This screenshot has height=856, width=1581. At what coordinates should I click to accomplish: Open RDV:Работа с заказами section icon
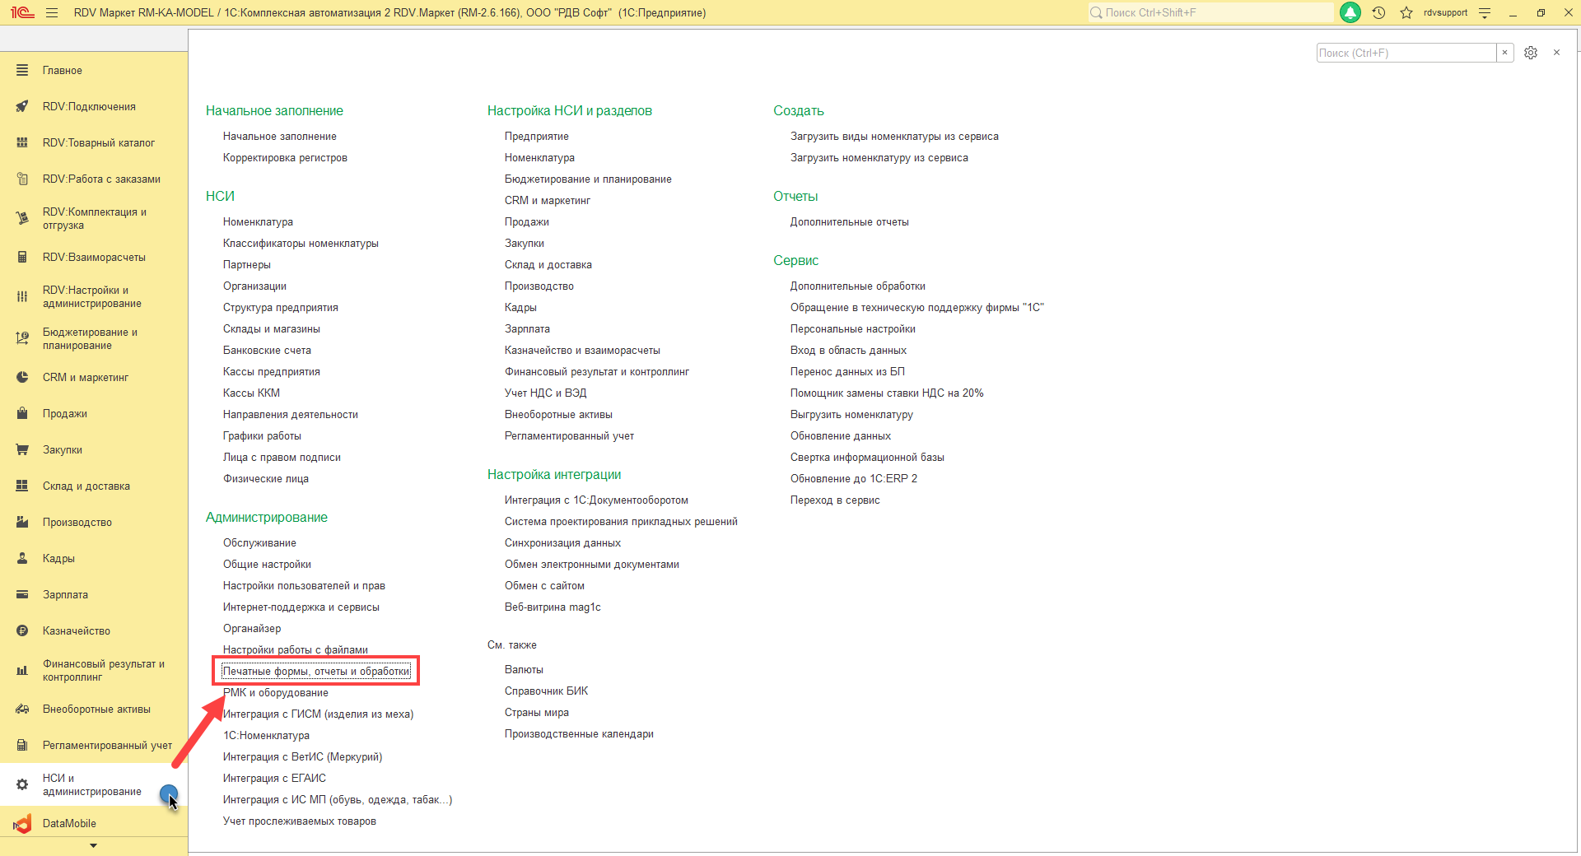pyautogui.click(x=22, y=179)
